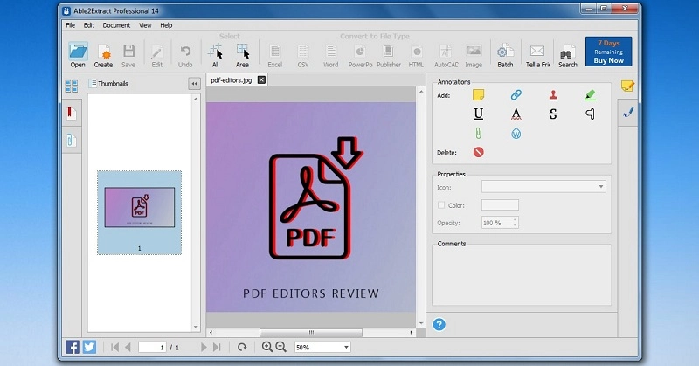Select page 1 thumbnail
Viewport: 699px width, 366px height.
pos(140,212)
